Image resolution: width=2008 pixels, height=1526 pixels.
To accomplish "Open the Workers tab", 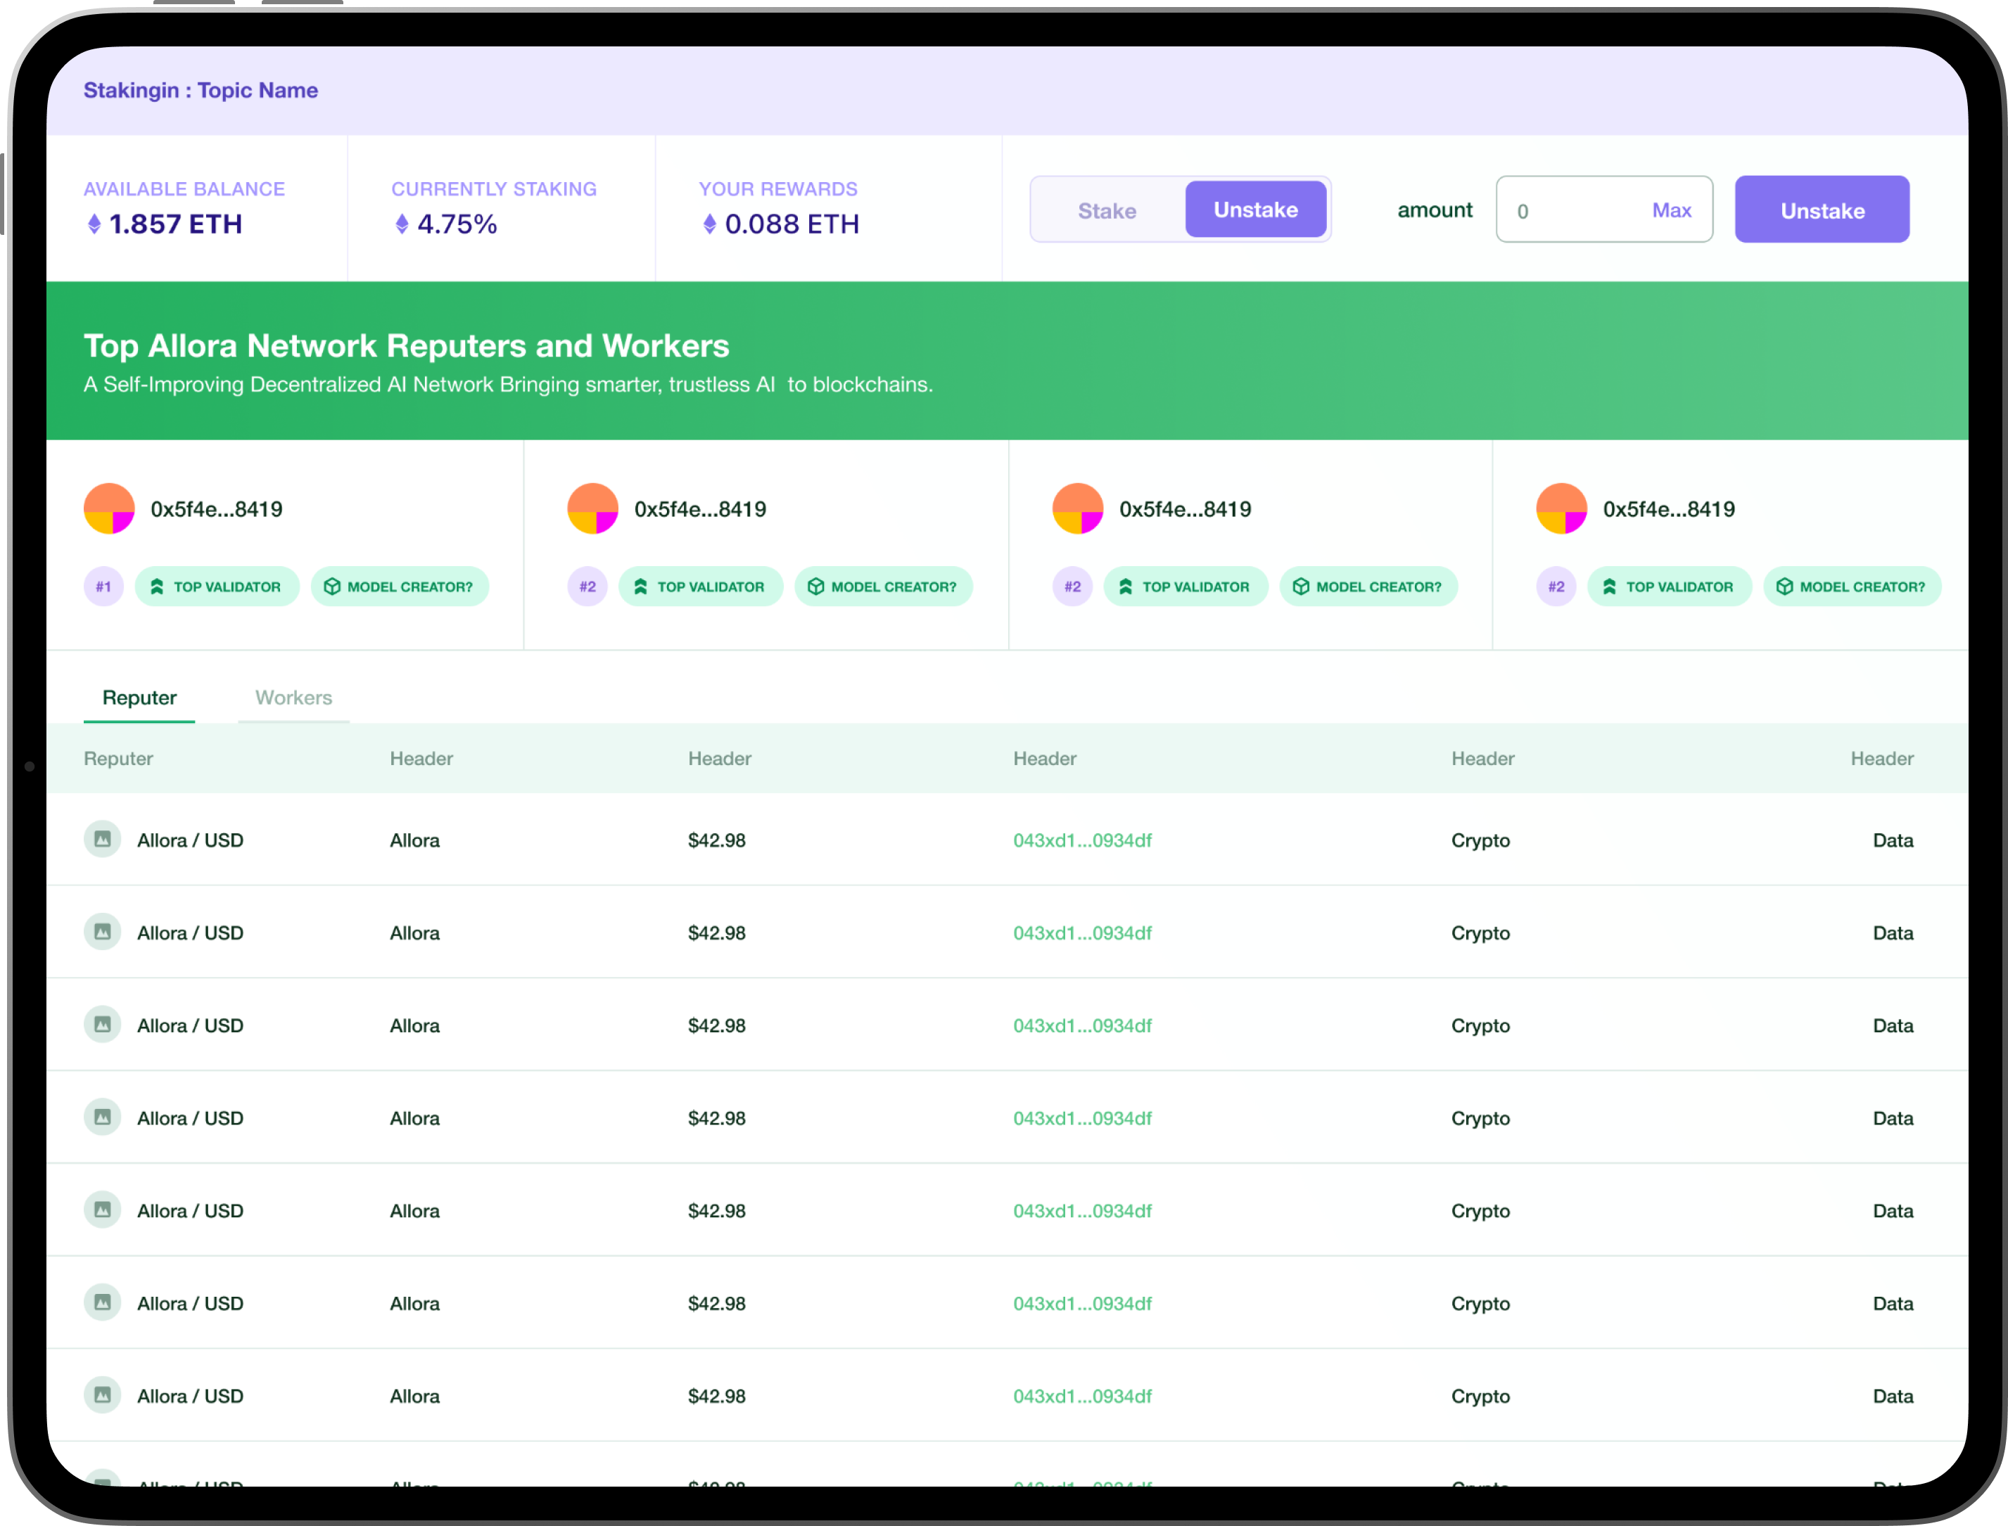I will pyautogui.click(x=293, y=698).
